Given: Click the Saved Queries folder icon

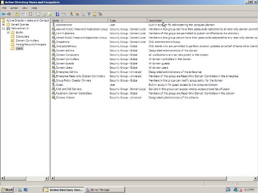Looking at the screenshot, I should point(8,24).
